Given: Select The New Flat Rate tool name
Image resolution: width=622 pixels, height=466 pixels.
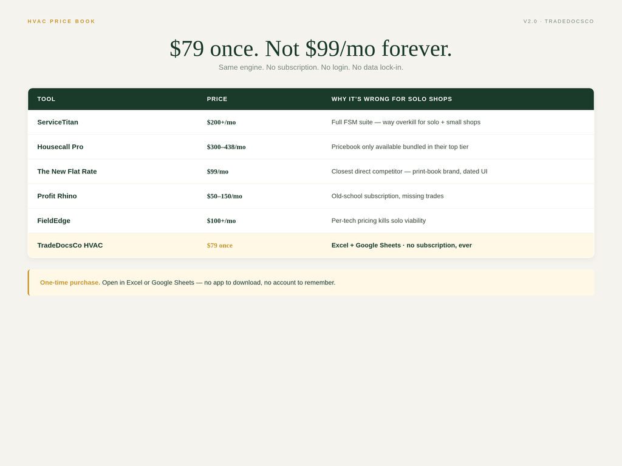Looking at the screenshot, I should pyautogui.click(x=67, y=171).
